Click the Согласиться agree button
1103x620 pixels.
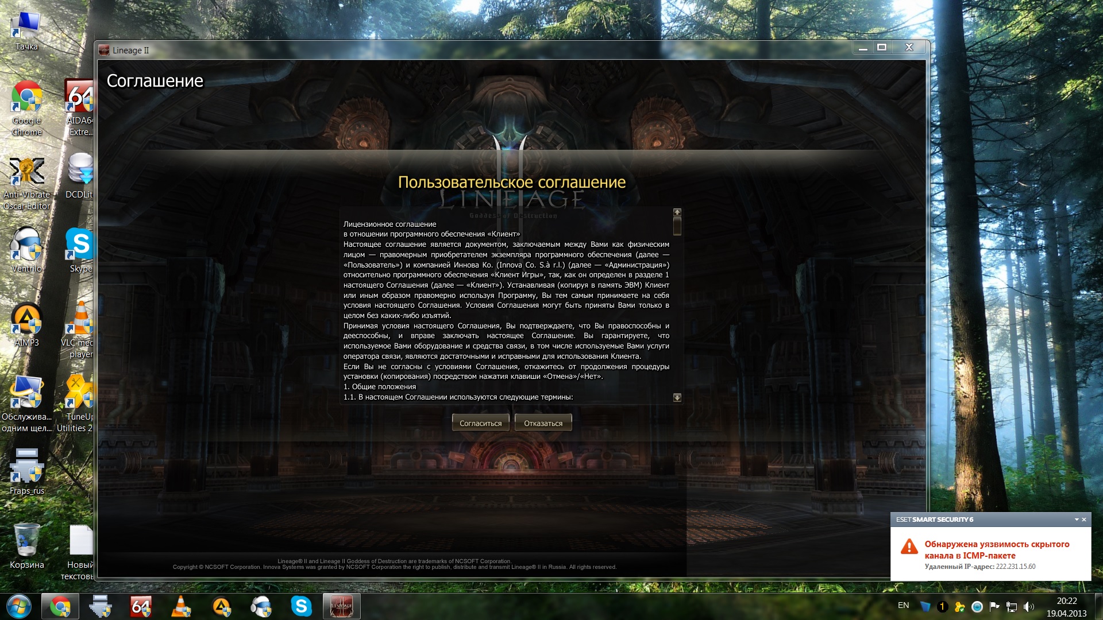click(480, 423)
